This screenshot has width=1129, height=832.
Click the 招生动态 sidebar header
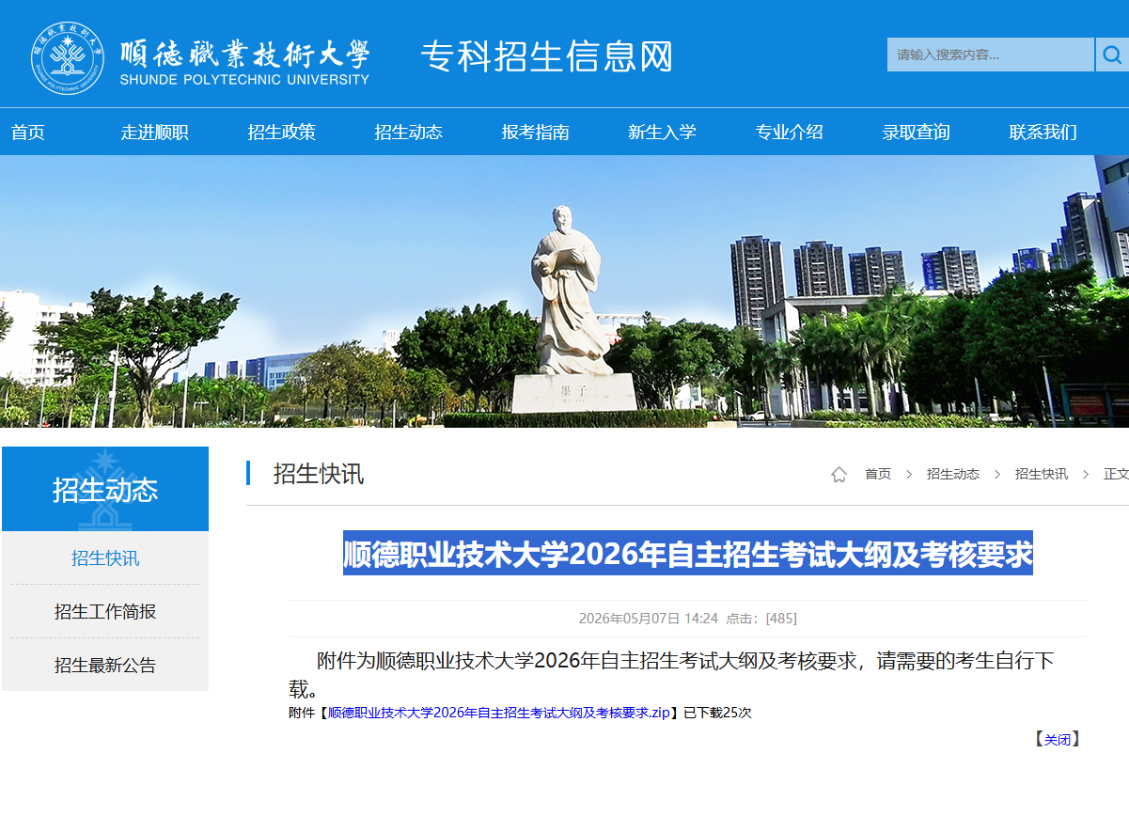(105, 489)
